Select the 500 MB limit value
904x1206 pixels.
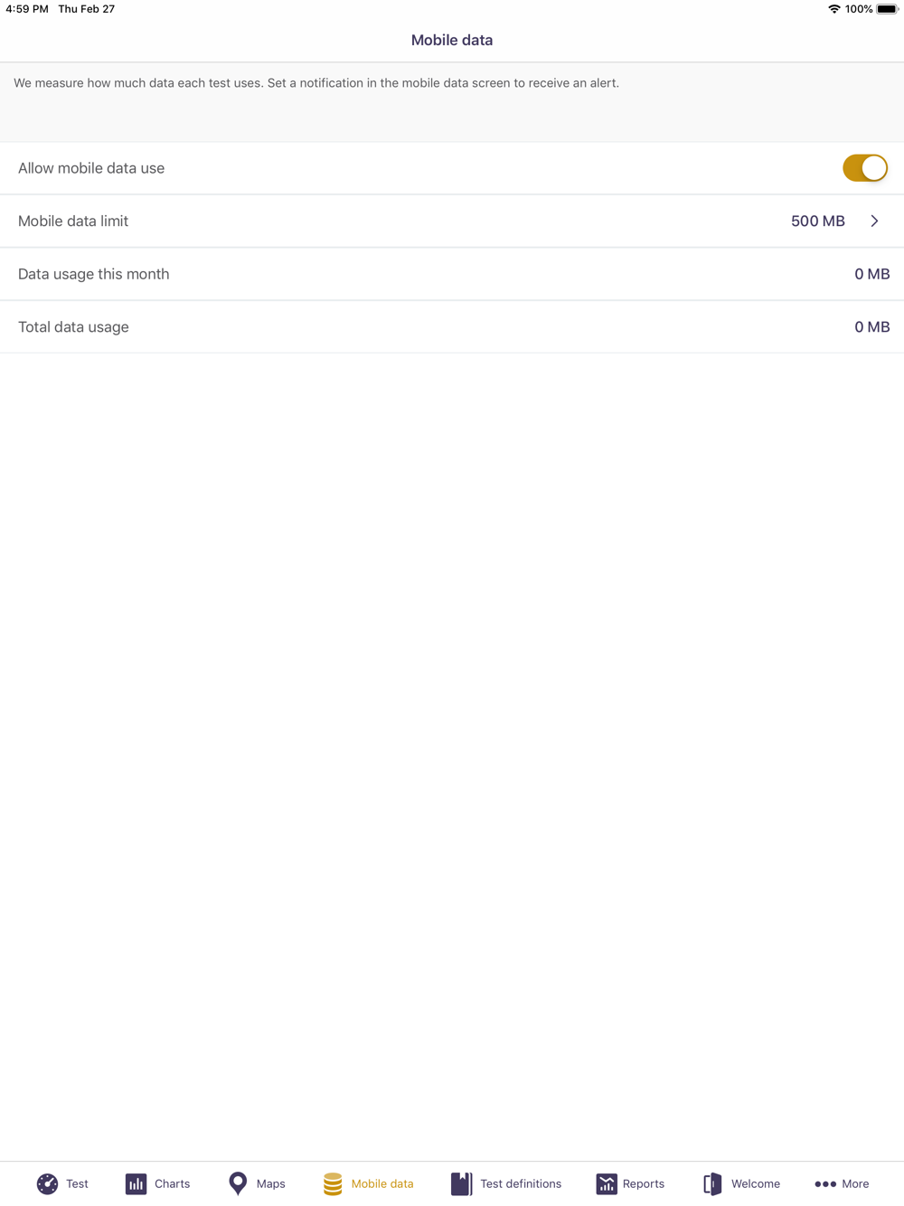(818, 221)
